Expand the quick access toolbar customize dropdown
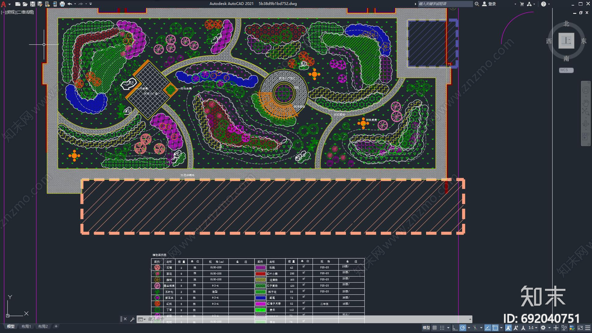 (x=91, y=4)
